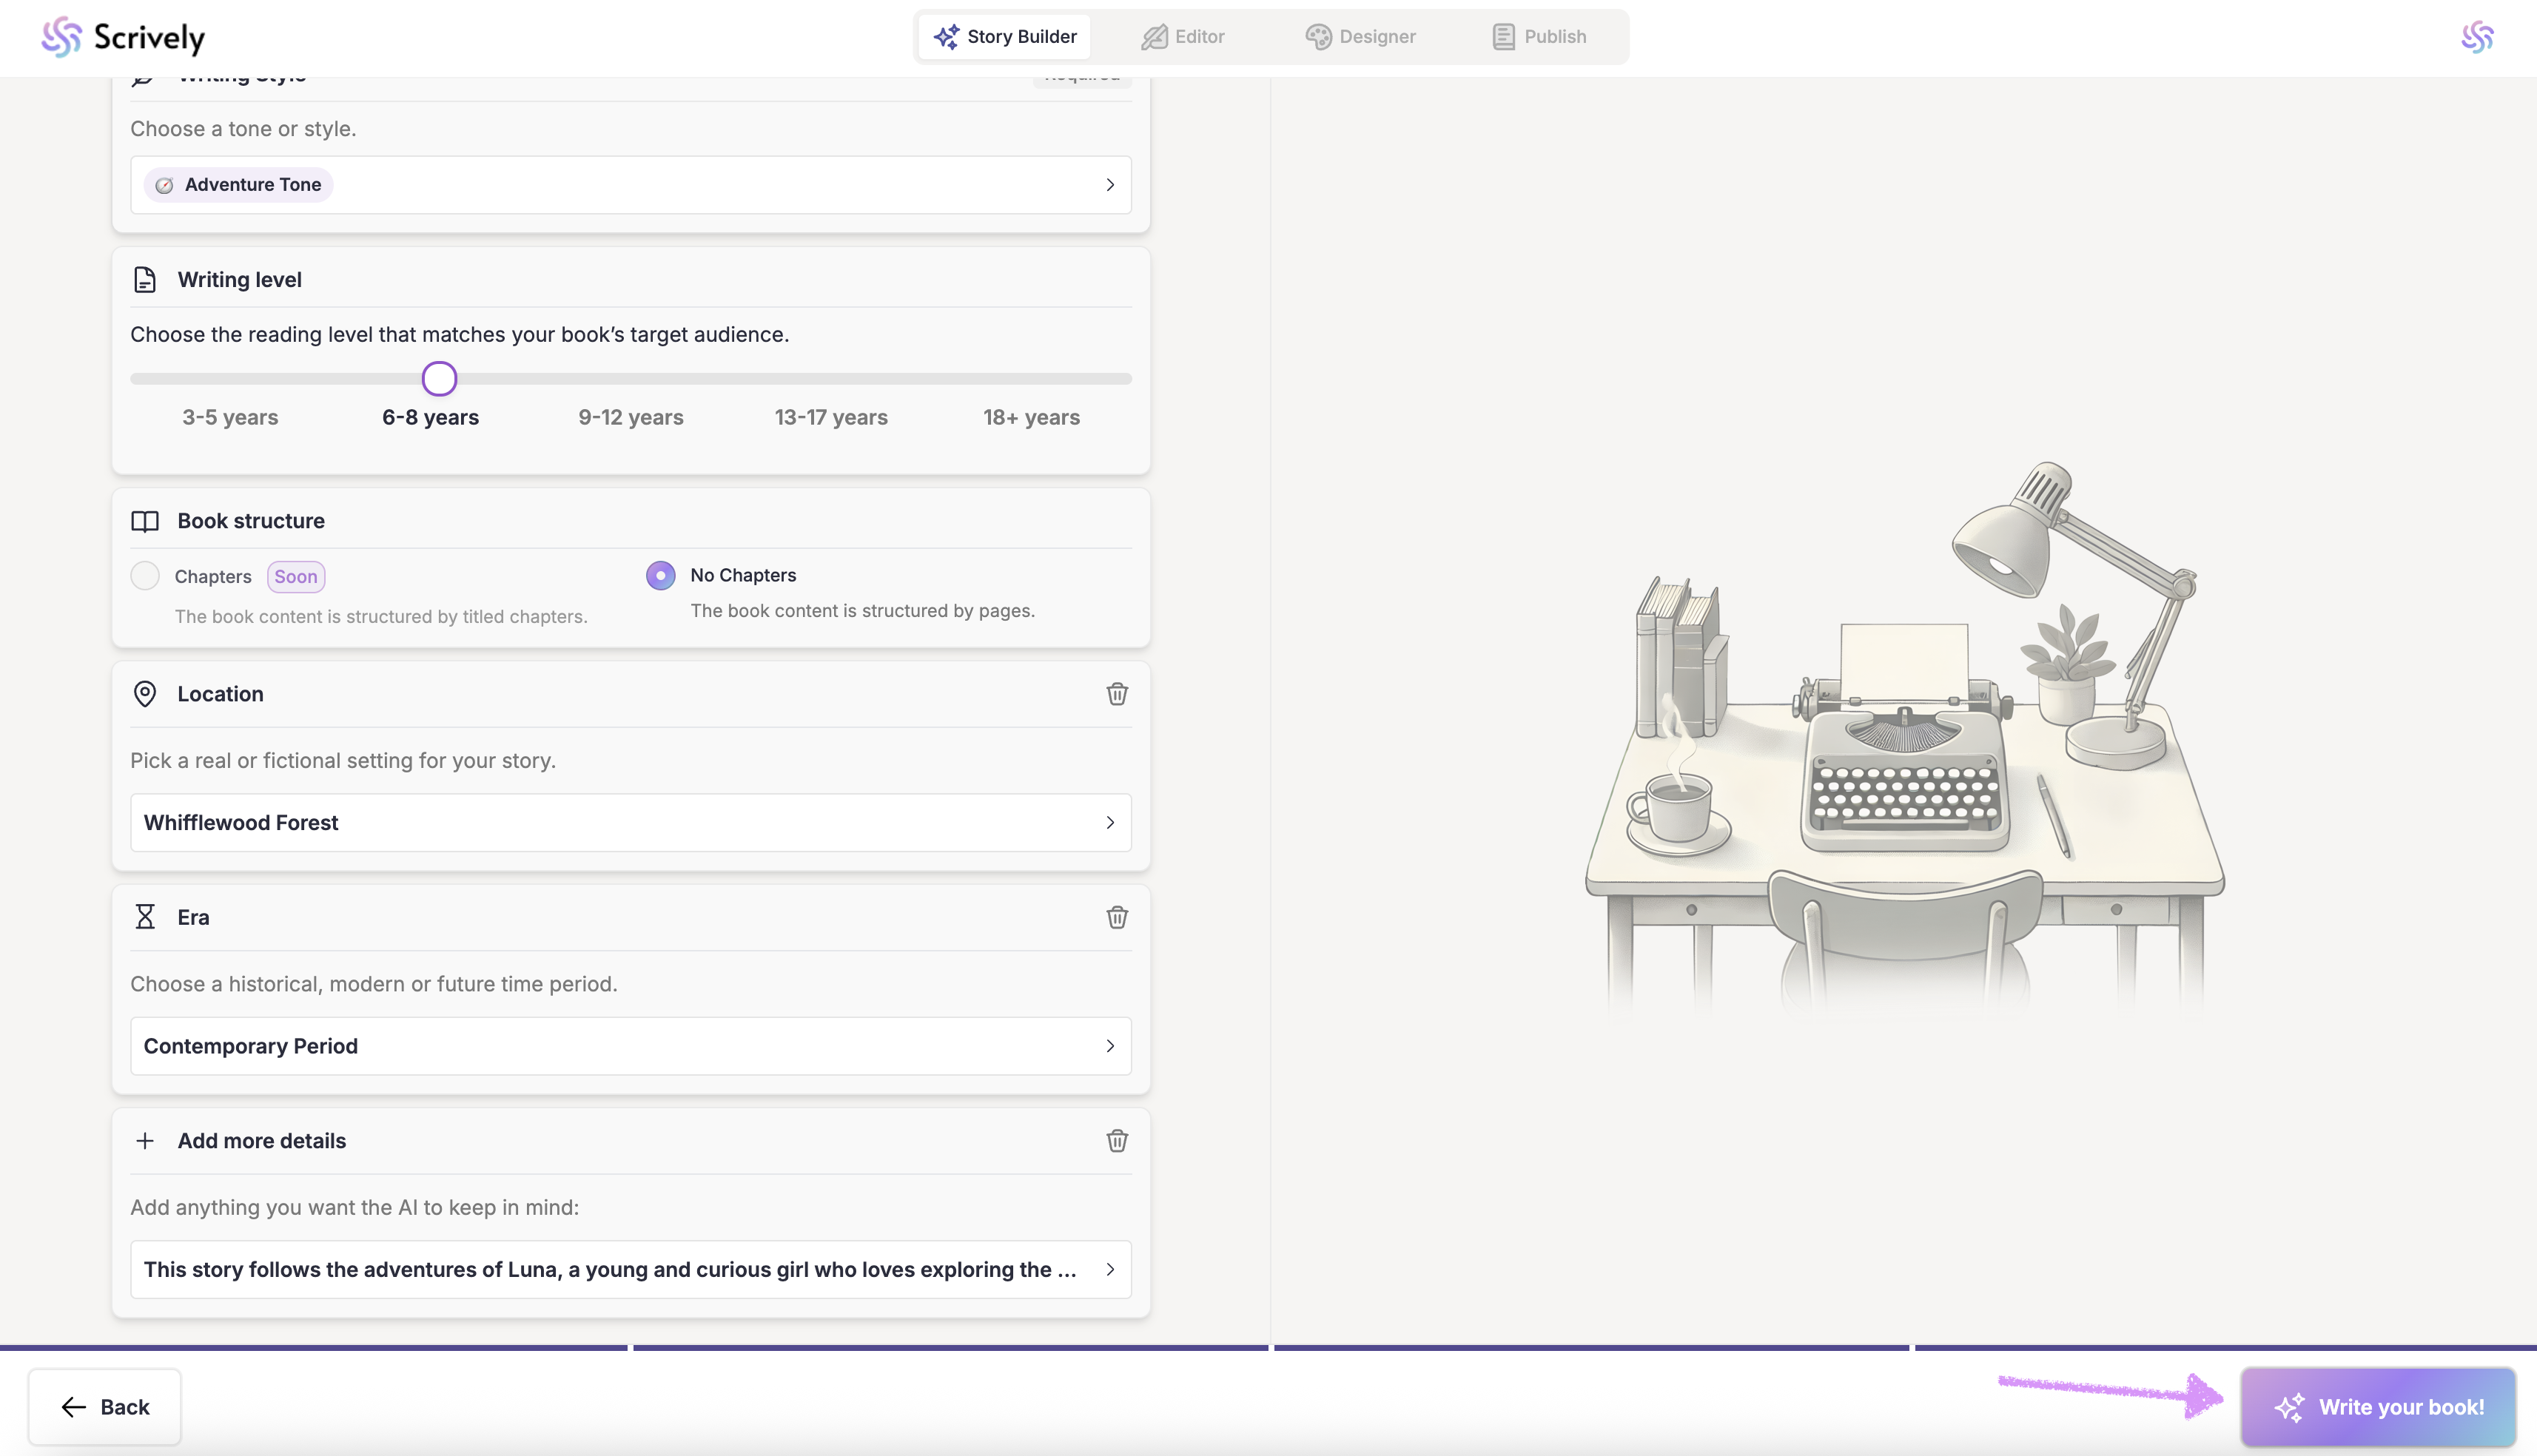Screen dimensions: 2537x1456
Task: Expand the Whifflewood Forest location field
Action: click(630, 822)
